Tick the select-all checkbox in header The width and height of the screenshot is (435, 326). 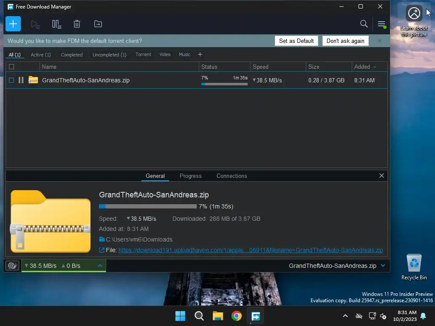click(11, 67)
